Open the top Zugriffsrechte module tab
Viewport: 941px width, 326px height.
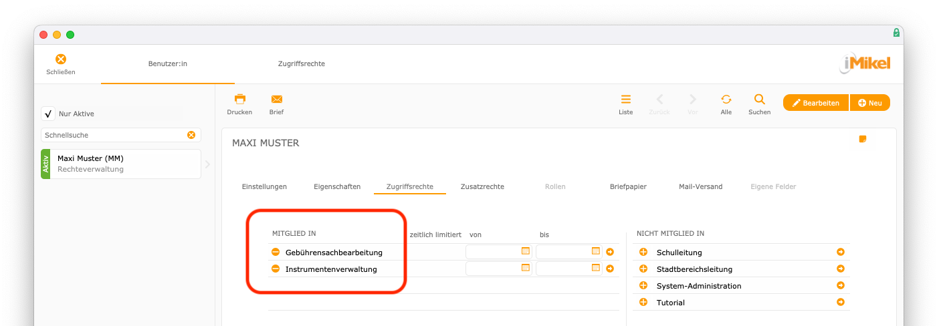(x=302, y=63)
